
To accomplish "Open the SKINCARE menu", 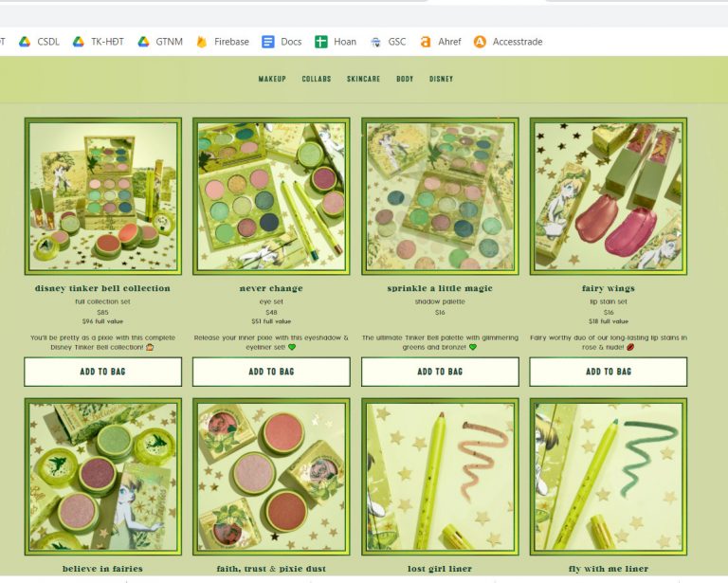I will 364,79.
